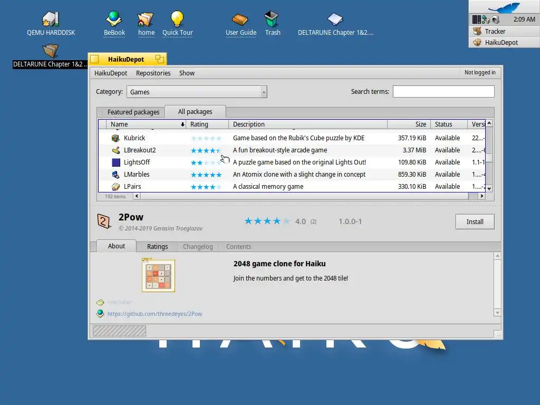This screenshot has height=405, width=540.
Task: Select the LightsOff package name
Action: point(137,162)
